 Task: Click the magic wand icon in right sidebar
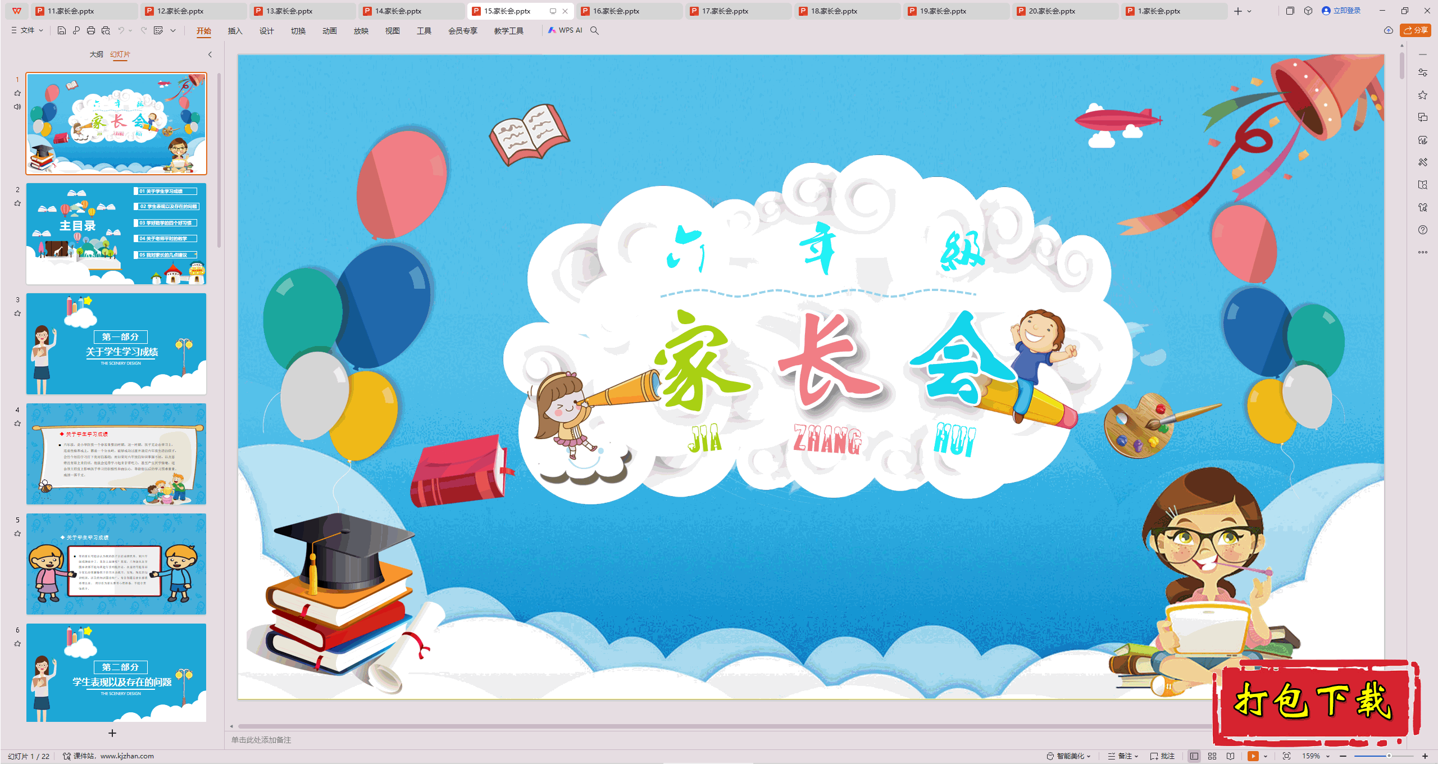[1423, 162]
